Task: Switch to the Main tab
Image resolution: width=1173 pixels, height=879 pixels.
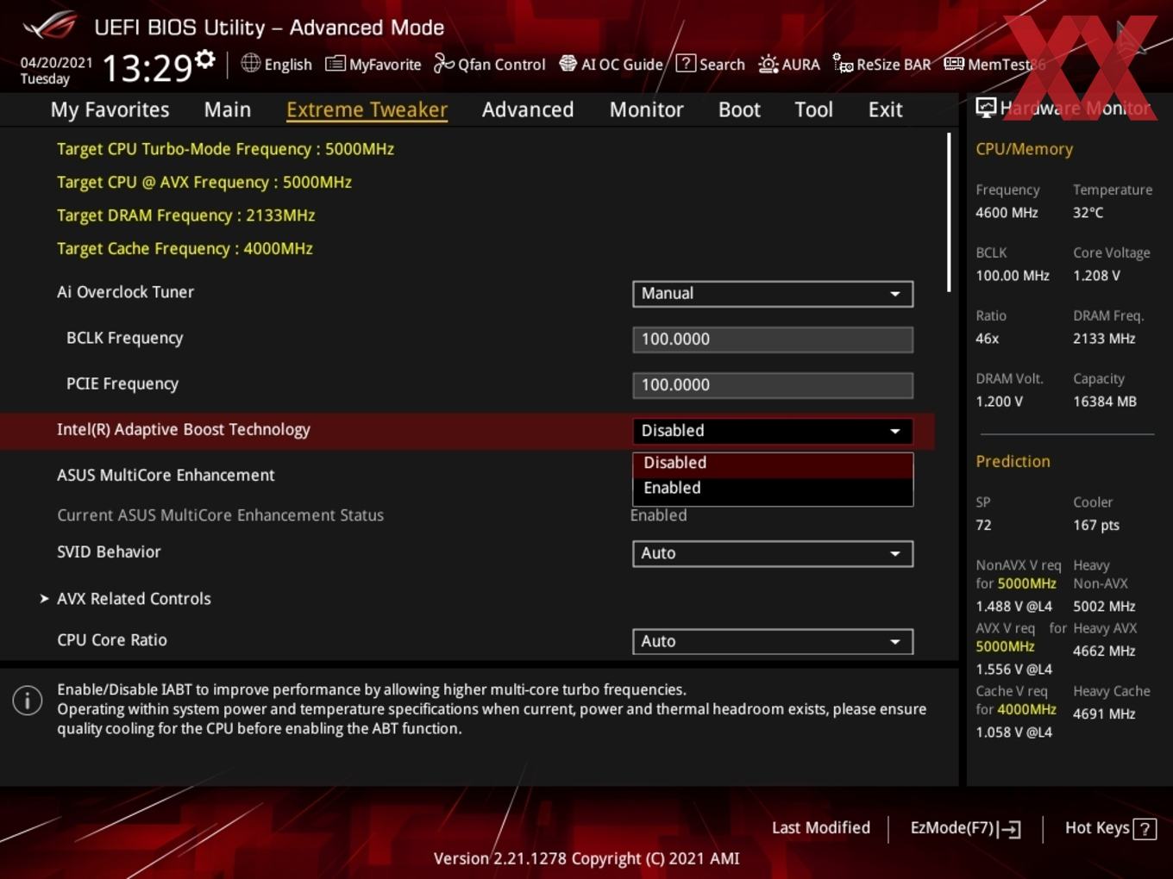Action: (x=228, y=109)
